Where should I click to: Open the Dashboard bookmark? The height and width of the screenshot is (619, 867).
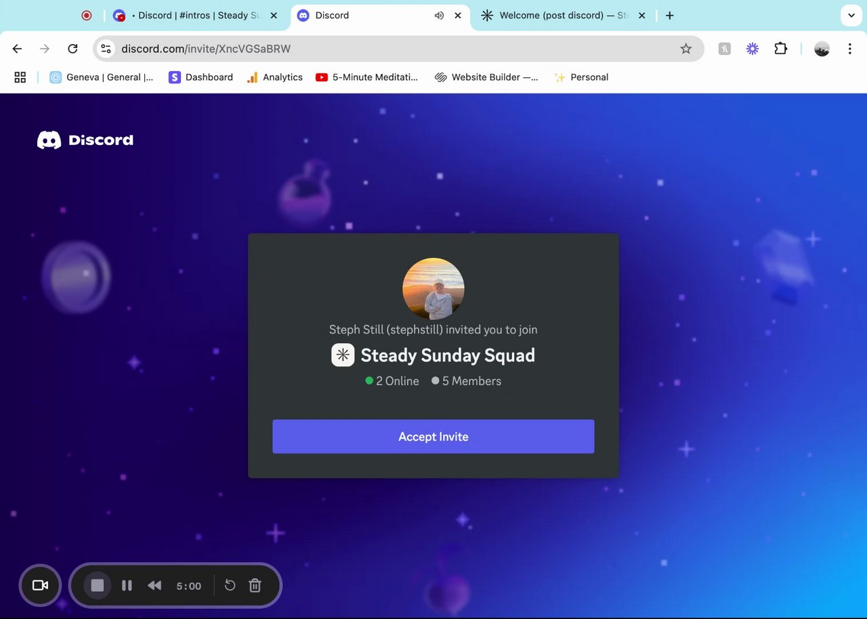pyautogui.click(x=200, y=77)
